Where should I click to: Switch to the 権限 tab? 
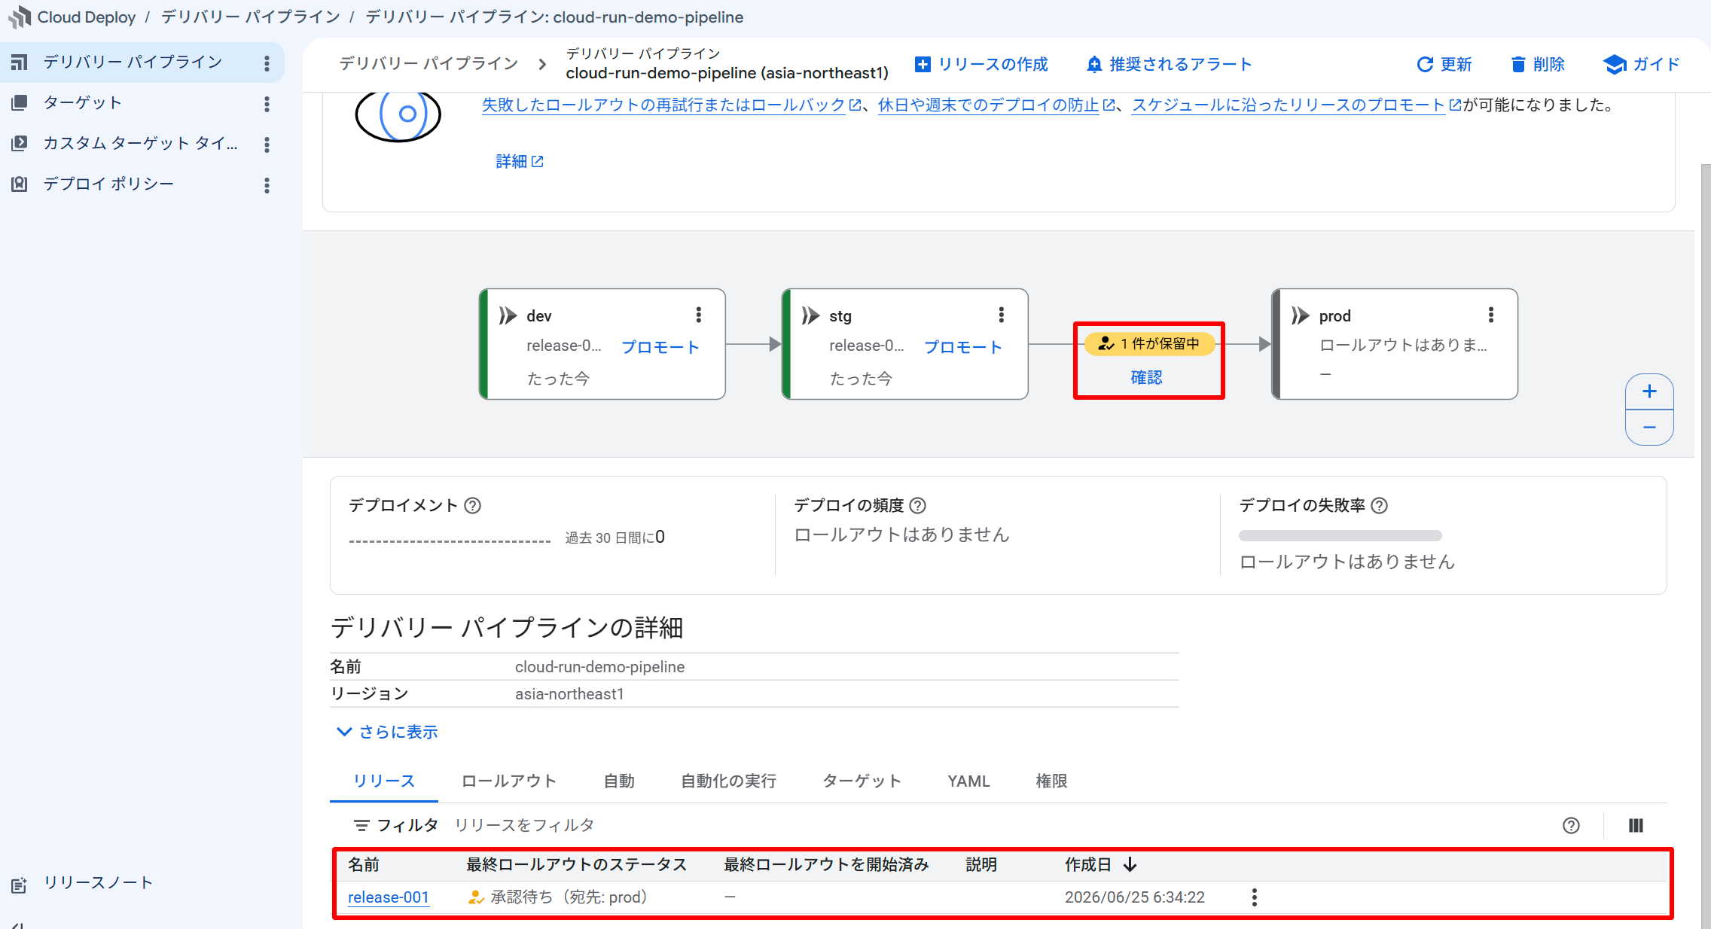(x=1051, y=781)
